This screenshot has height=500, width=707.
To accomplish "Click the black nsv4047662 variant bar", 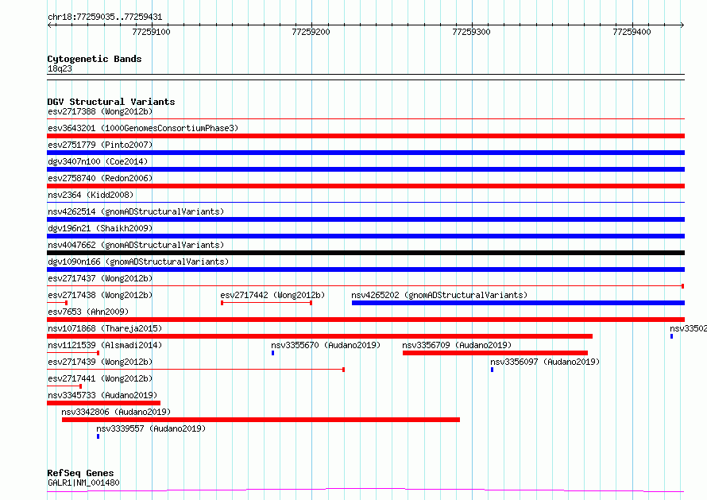I will [x=365, y=253].
